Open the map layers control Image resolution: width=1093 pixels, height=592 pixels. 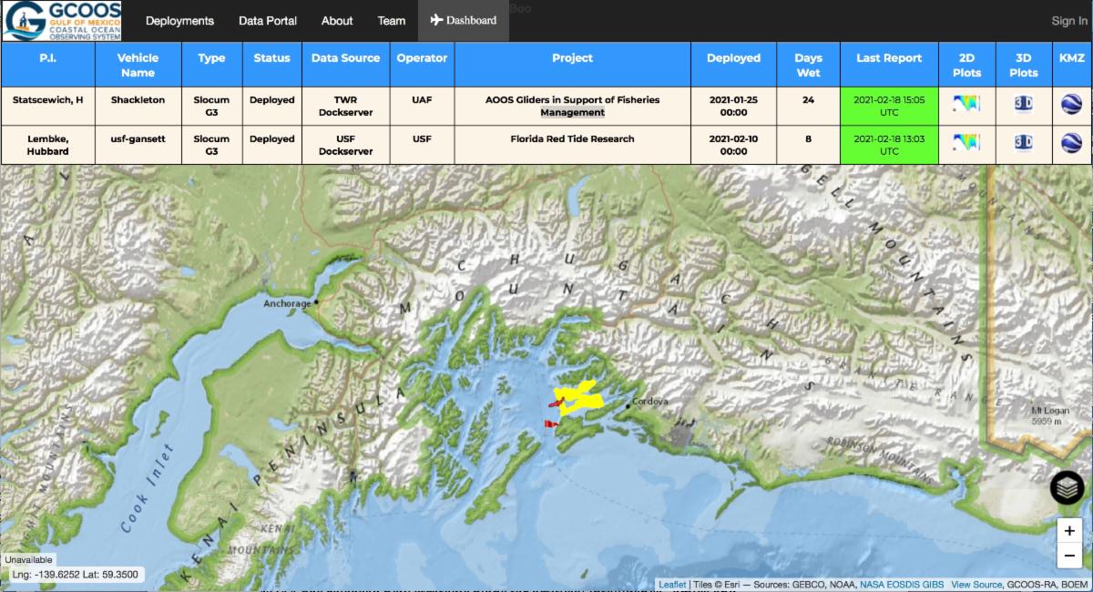point(1067,488)
